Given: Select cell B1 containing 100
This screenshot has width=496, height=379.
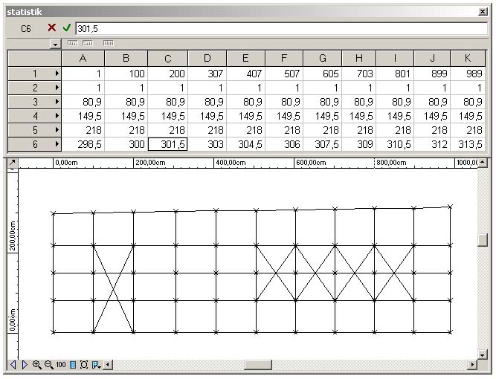Looking at the screenshot, I should (x=126, y=74).
